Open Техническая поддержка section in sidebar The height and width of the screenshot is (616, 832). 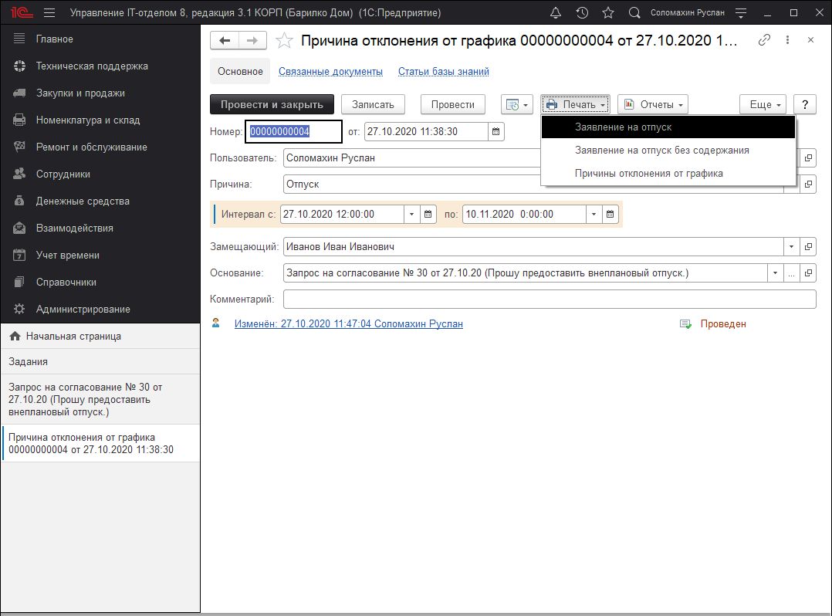coord(92,66)
